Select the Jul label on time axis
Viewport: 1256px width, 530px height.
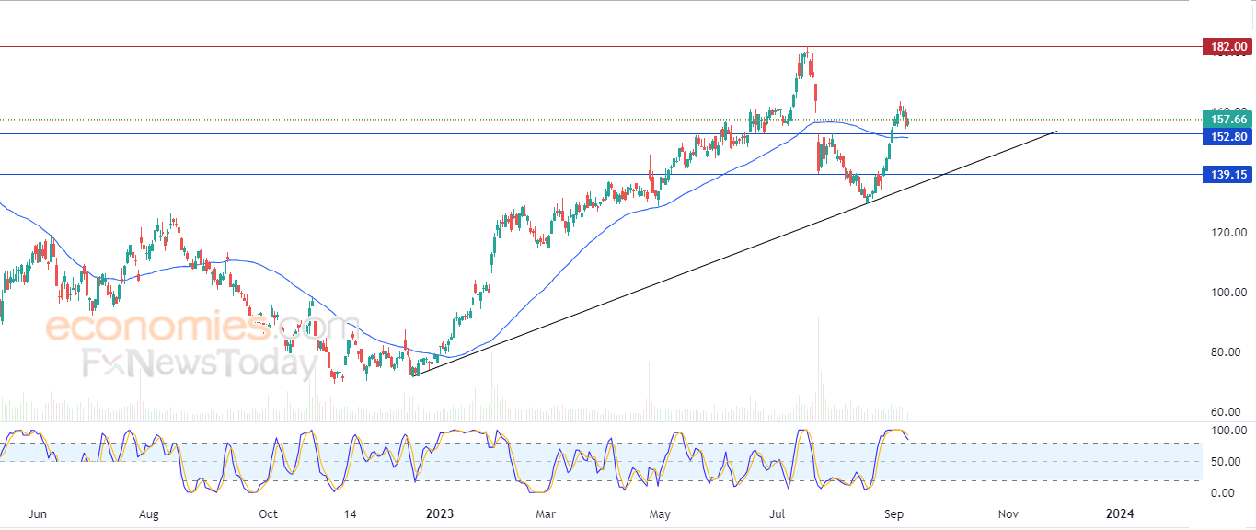pos(778,513)
